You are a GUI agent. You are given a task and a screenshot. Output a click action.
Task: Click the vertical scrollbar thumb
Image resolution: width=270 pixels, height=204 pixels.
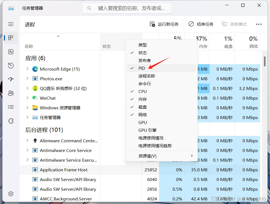pos(264,61)
